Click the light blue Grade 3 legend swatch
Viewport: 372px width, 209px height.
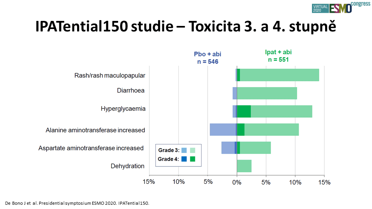click(184, 150)
